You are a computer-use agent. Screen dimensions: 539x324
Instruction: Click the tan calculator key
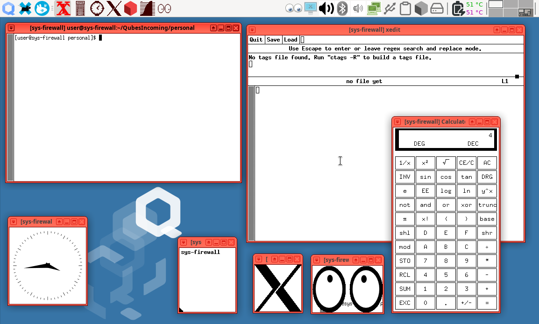pos(467,177)
